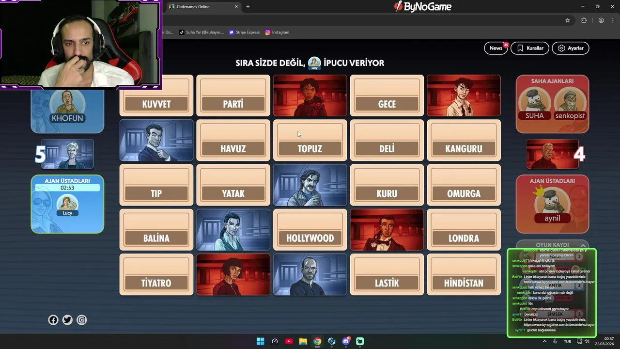Pick the HAVUZ card
The image size is (620, 349).
233,141
